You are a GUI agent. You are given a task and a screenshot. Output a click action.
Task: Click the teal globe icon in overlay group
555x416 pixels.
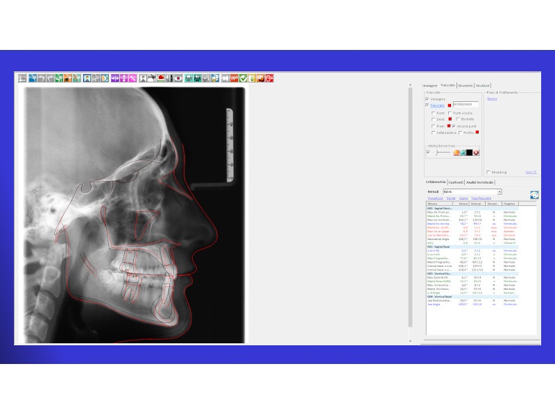463,153
